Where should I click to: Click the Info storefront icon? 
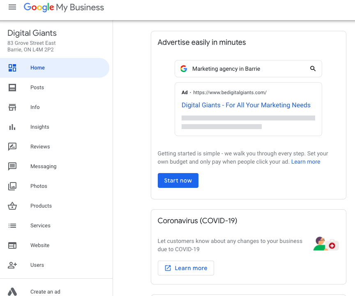(12, 107)
